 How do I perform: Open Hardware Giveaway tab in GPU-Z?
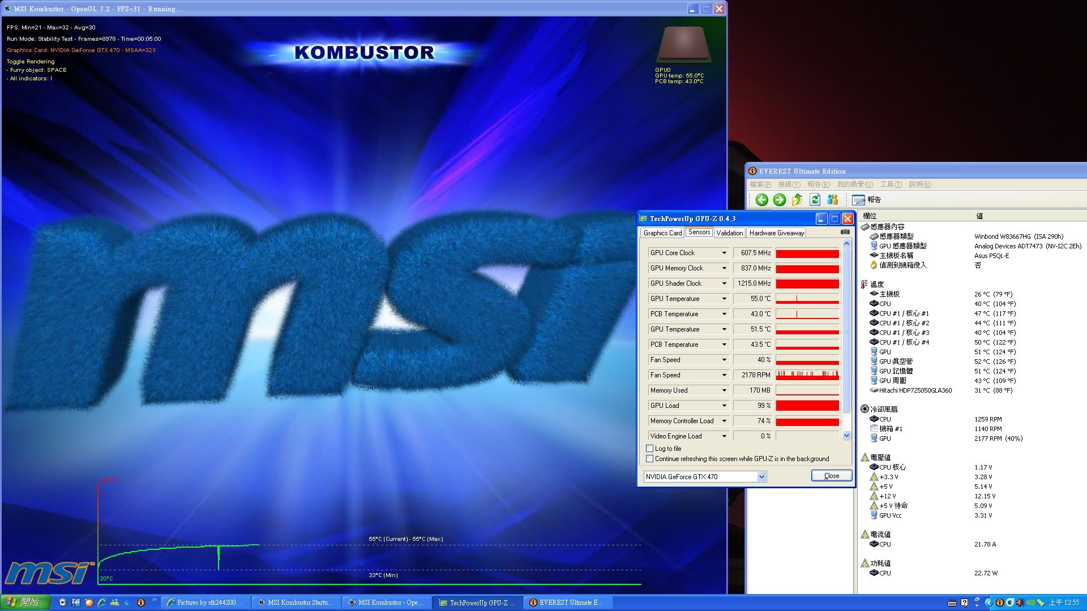(x=776, y=233)
